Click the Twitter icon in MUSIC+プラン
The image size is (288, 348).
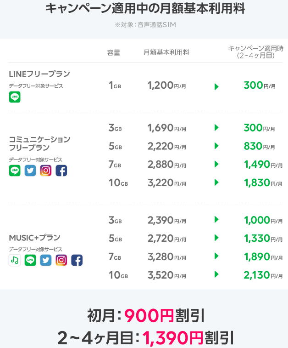pyautogui.click(x=46, y=260)
